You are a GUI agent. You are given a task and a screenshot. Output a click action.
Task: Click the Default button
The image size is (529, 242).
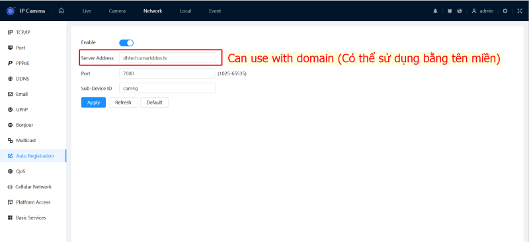pyautogui.click(x=155, y=102)
